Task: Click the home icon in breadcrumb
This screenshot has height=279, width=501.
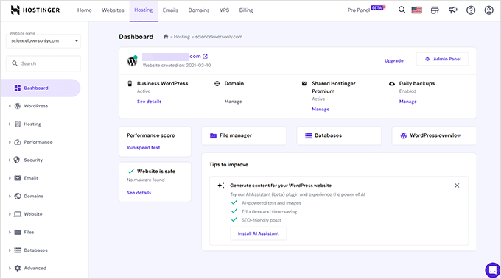Action: tap(166, 36)
